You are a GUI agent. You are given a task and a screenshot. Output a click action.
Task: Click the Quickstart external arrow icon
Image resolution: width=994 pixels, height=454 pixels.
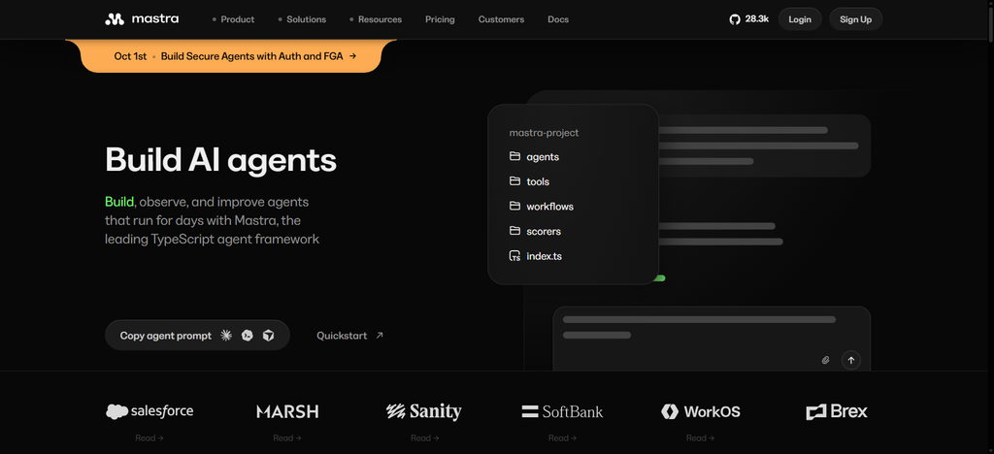[380, 336]
